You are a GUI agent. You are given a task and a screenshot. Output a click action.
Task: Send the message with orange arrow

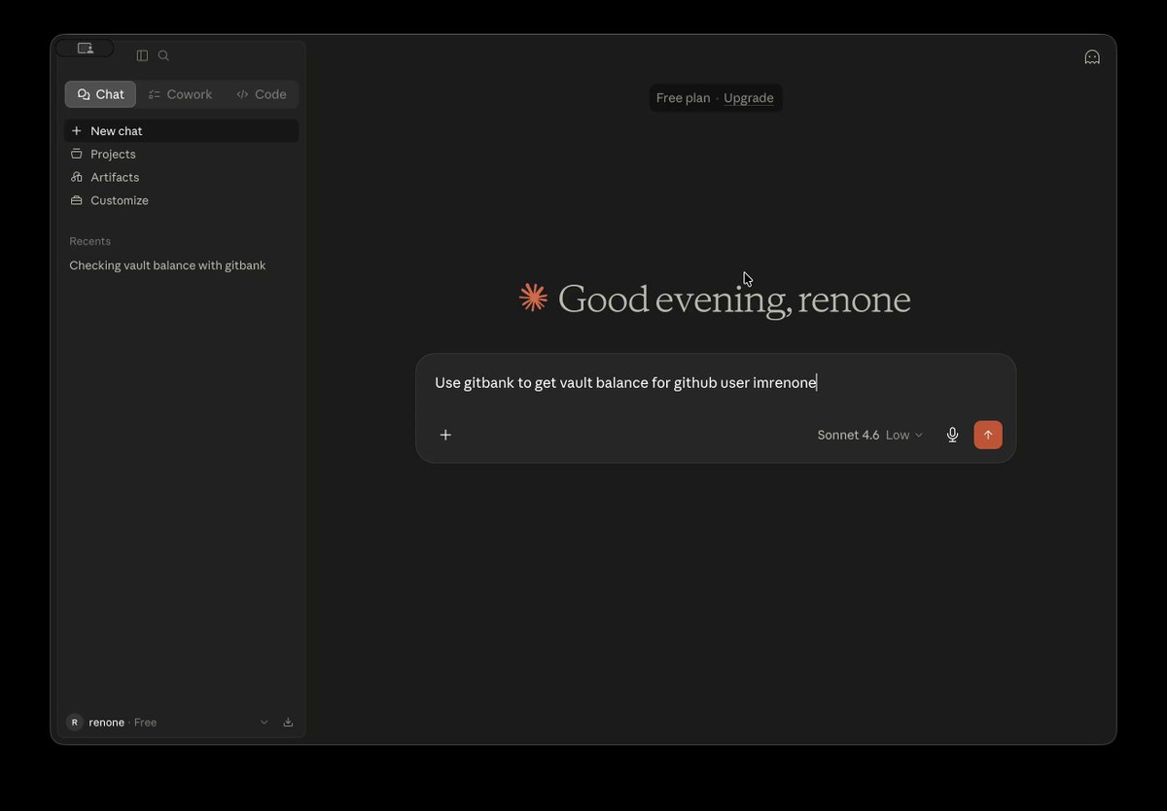click(988, 435)
